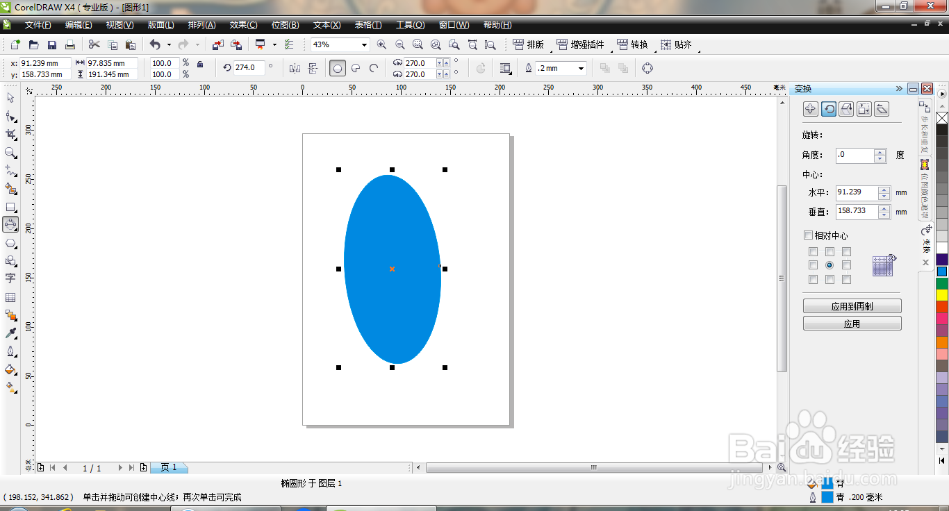This screenshot has height=511, width=949.
Task: Cut selected object with scissors icon
Action: 94,44
